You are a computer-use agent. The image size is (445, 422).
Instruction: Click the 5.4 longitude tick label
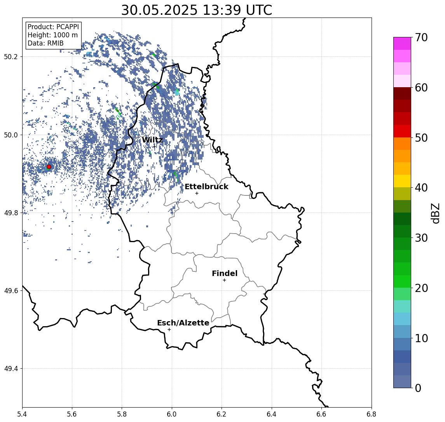(22, 414)
